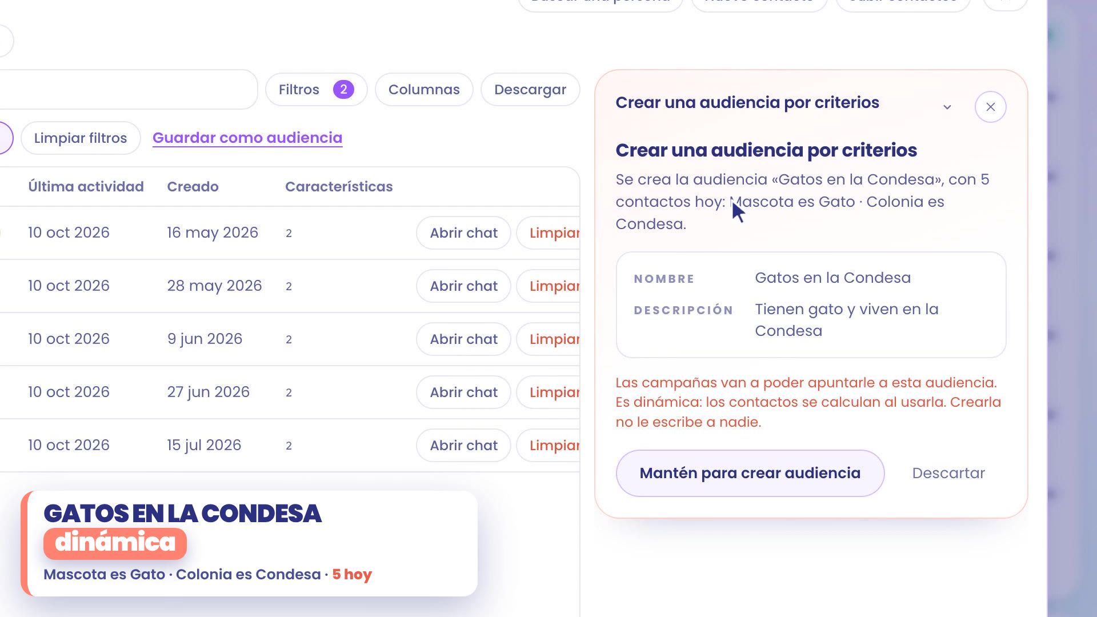1097x617 pixels.
Task: Click Limpiar filtros
Action: [81, 138]
